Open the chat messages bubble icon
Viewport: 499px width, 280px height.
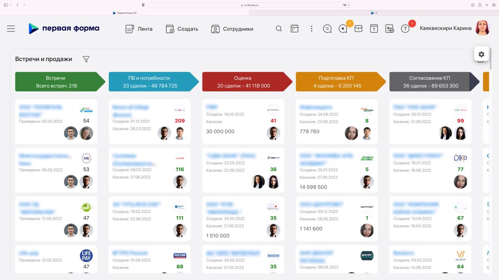coord(327,29)
